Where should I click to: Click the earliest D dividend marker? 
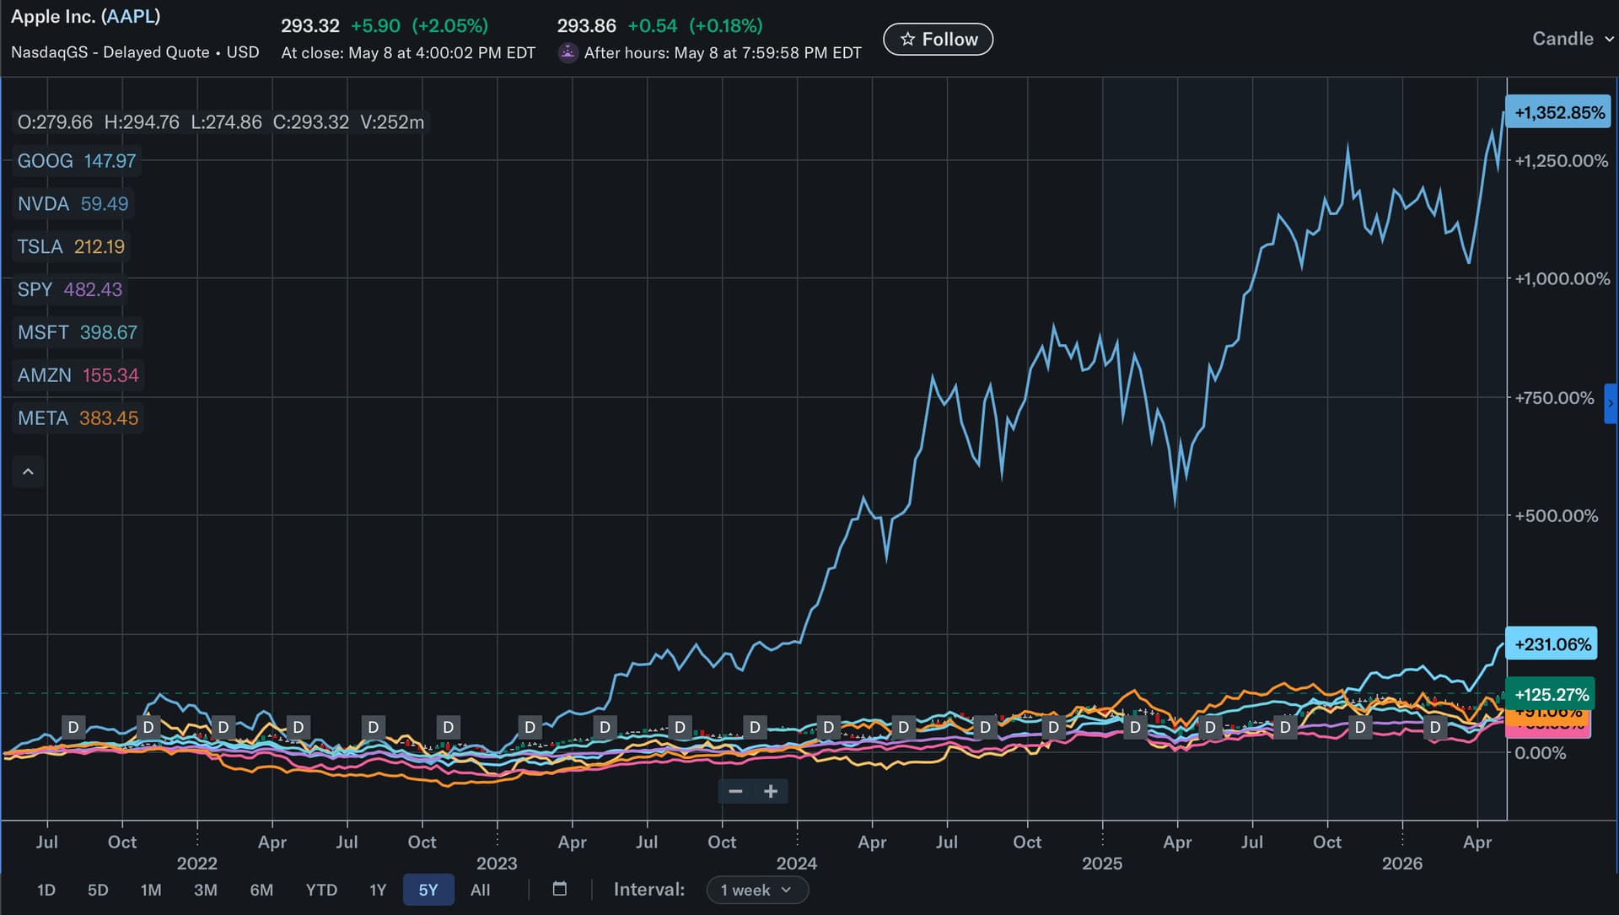[x=73, y=727]
